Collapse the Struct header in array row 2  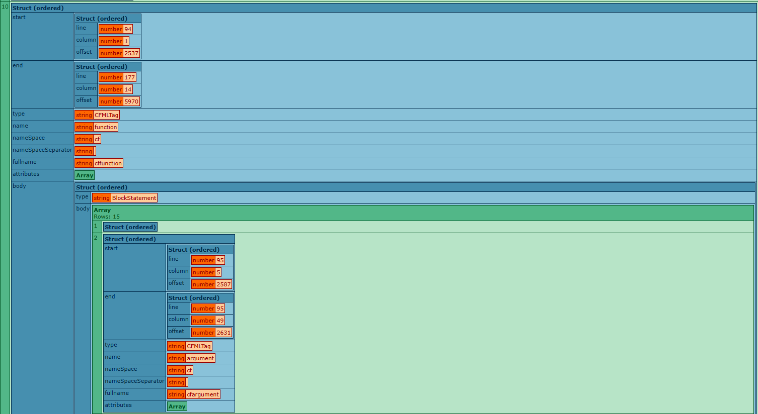pyautogui.click(x=130, y=239)
